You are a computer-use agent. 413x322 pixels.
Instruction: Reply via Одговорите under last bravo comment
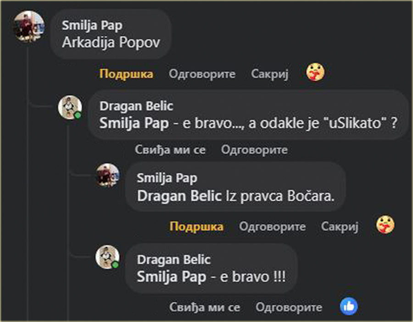(x=289, y=307)
